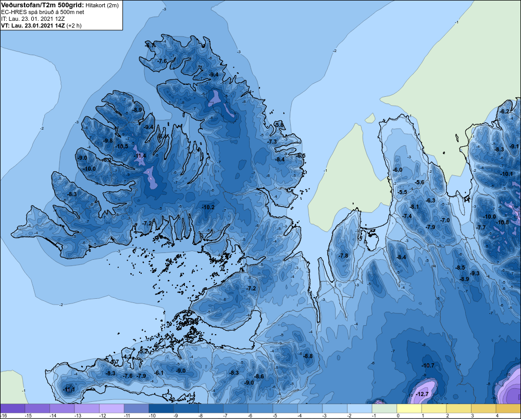Click the 0 tick label on the legend
Image resolution: width=521 pixels, height=419 pixels.
398,416
